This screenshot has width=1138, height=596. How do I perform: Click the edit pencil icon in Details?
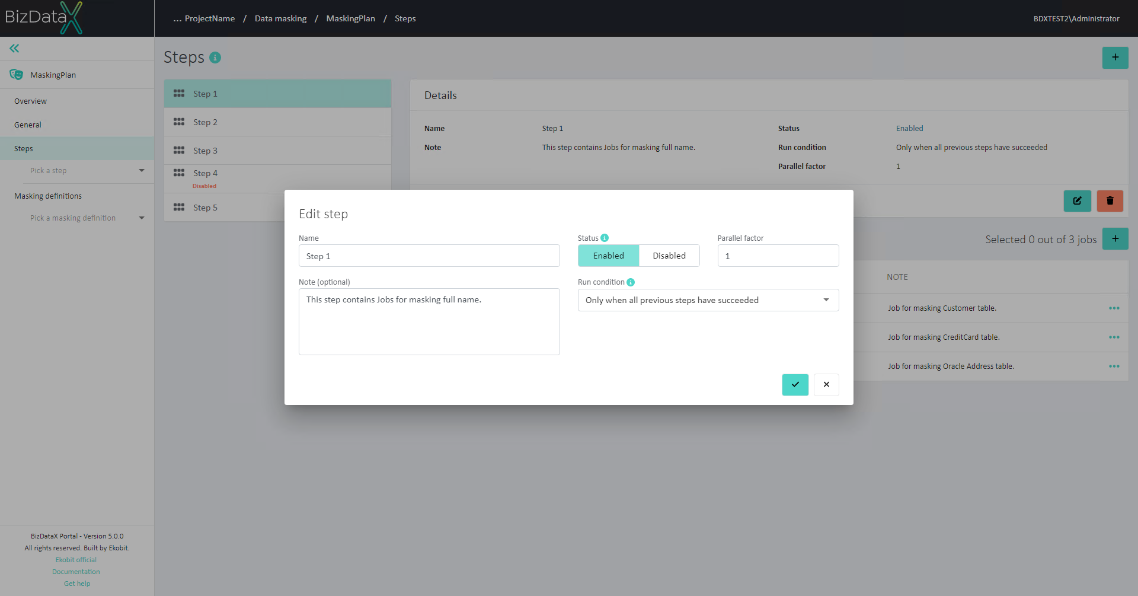coord(1077,201)
